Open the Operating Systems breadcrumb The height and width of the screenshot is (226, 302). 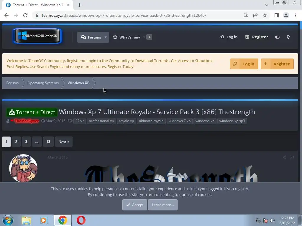pos(43,83)
